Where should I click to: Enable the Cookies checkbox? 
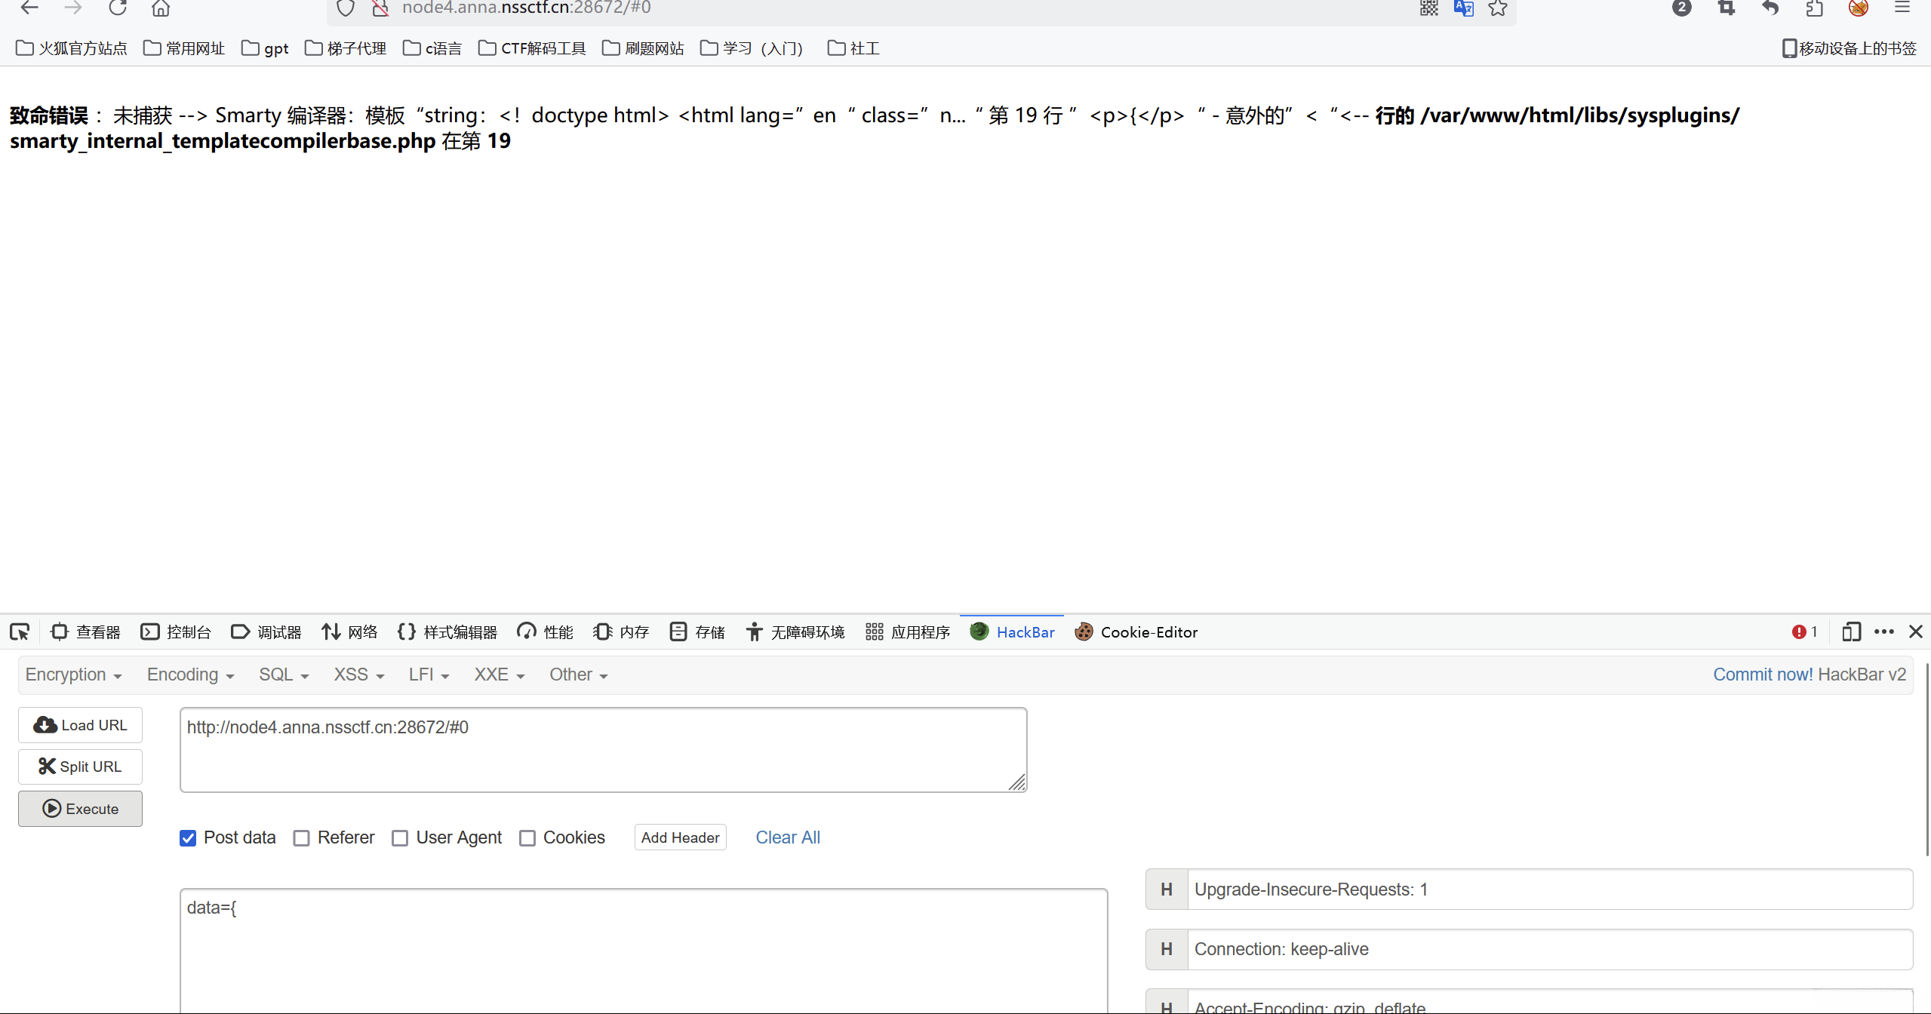[x=527, y=838]
